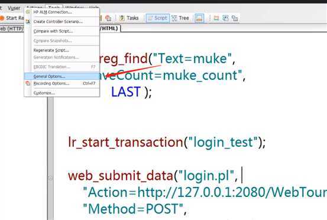Viewport: 327px width, 220px height.
Task: Click lr_start_transaction function name
Action: [126, 143]
